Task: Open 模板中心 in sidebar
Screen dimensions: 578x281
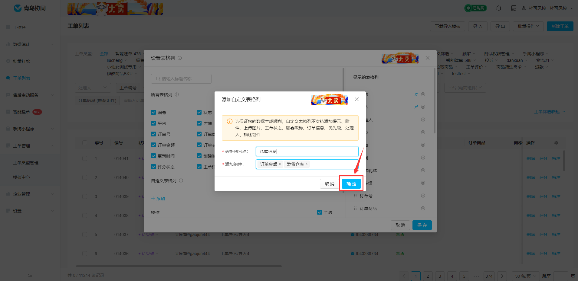Action: pos(21,177)
